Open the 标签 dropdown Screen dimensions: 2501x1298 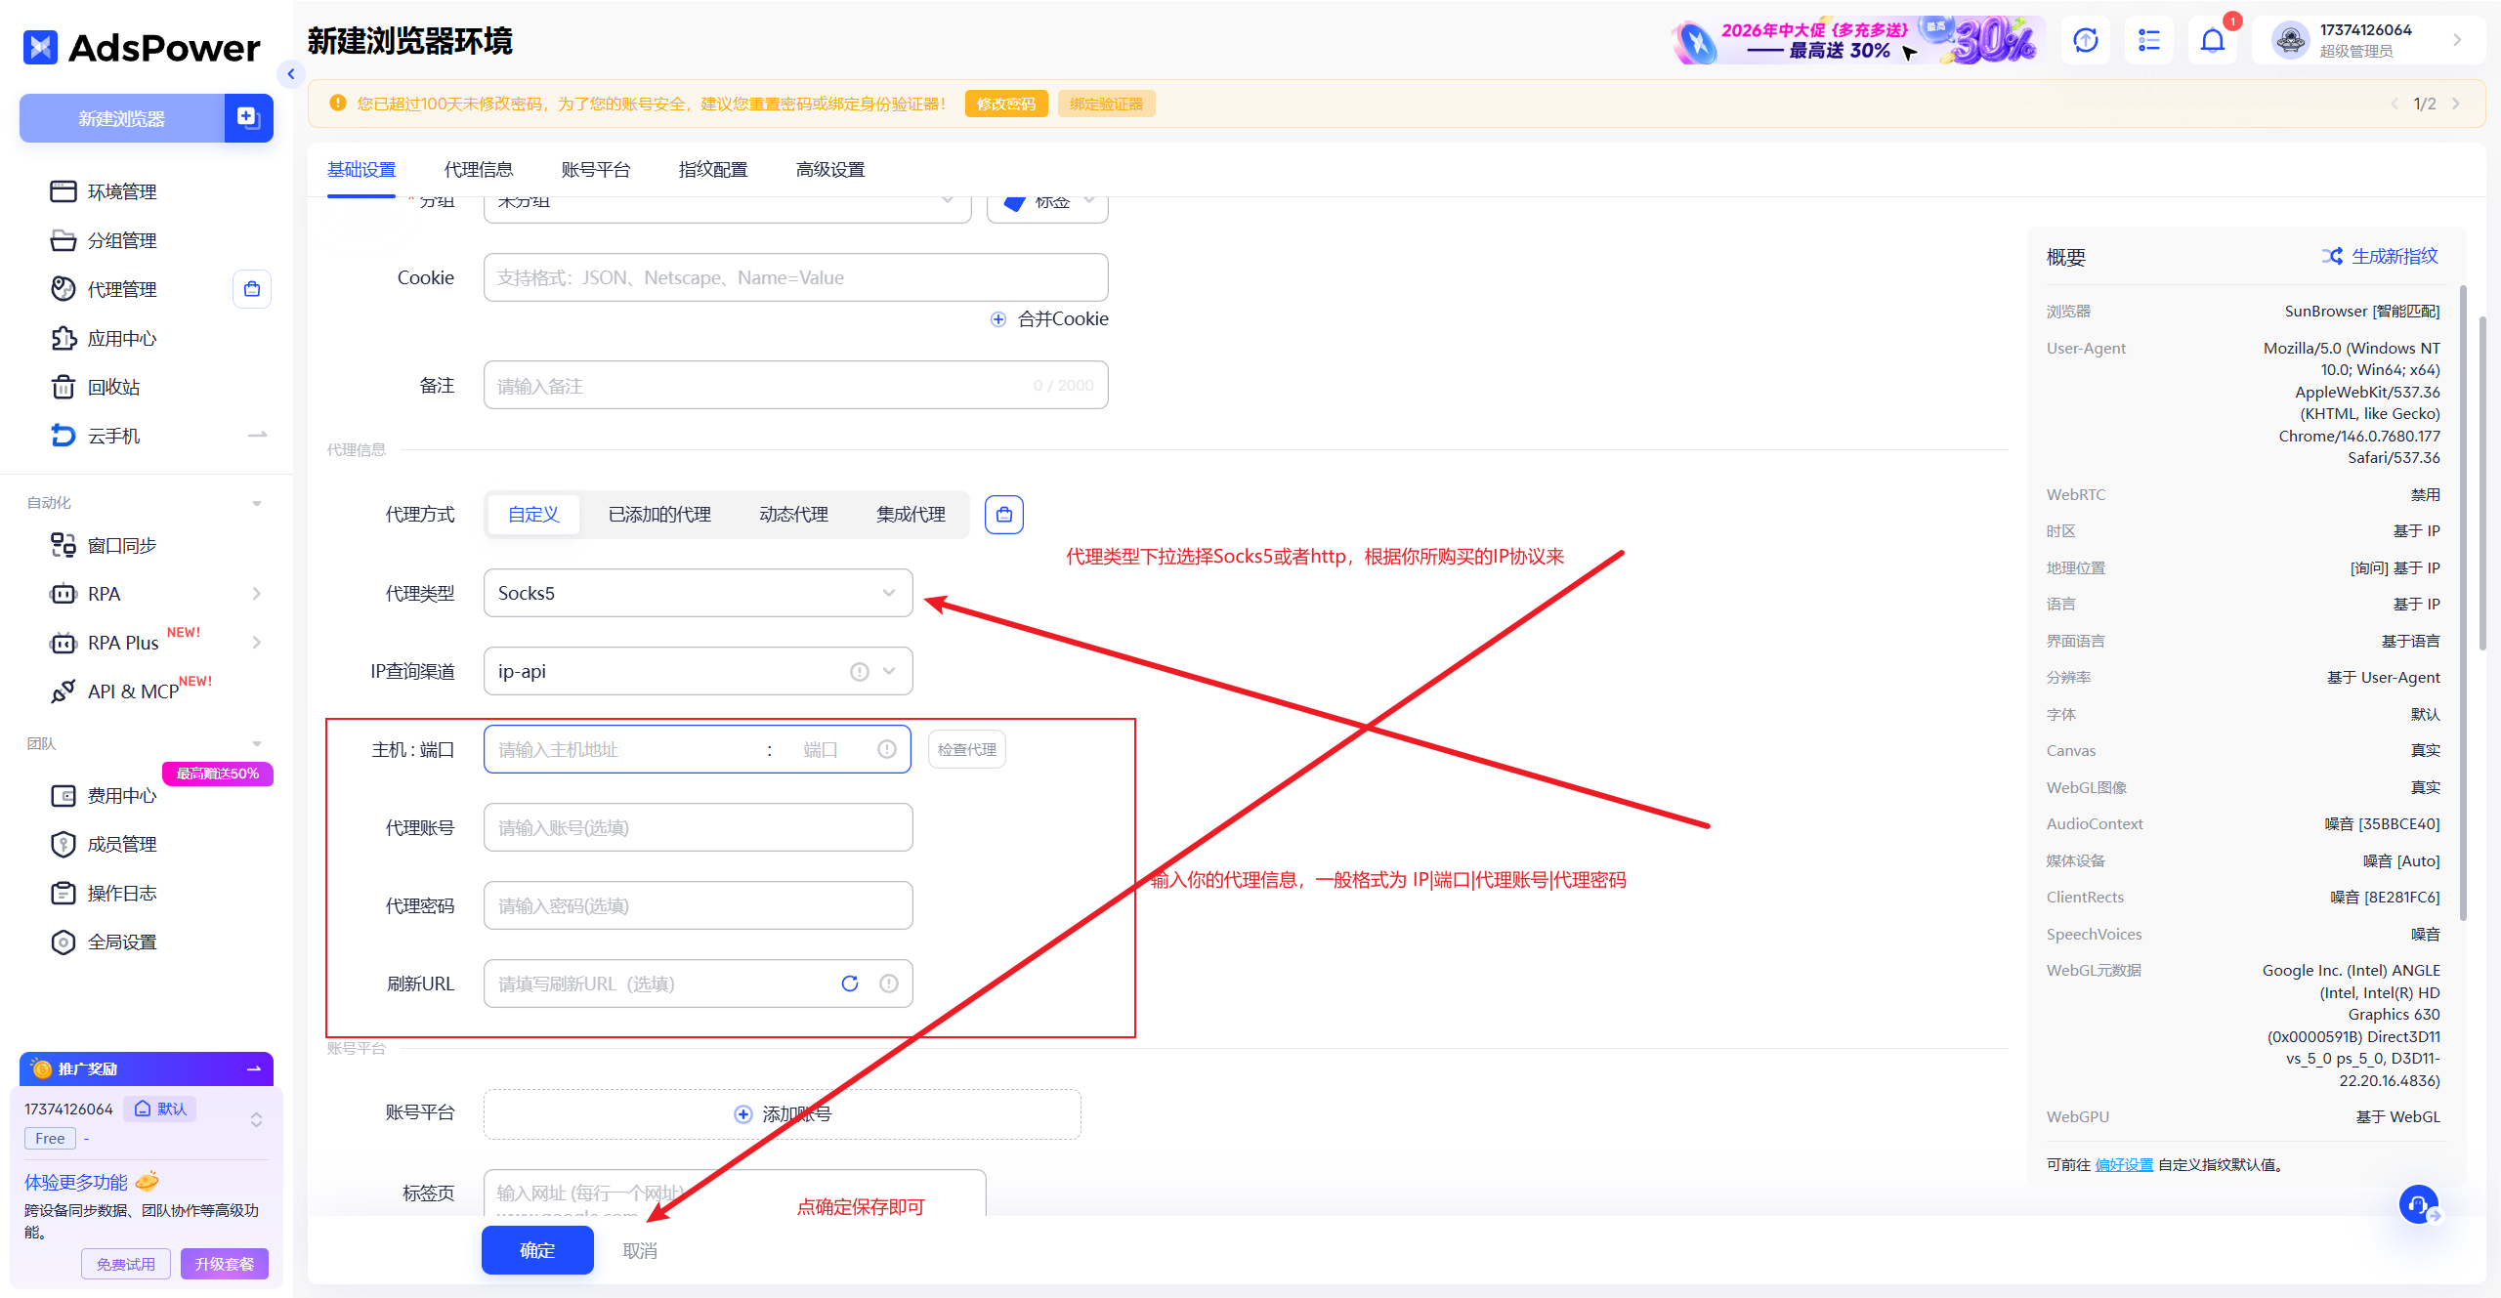point(1047,207)
